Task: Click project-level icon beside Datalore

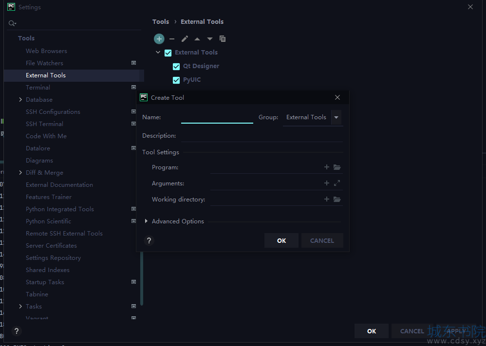Action: point(133,148)
